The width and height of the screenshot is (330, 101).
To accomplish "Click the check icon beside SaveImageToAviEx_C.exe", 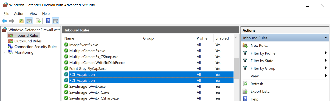I will 66,92.
